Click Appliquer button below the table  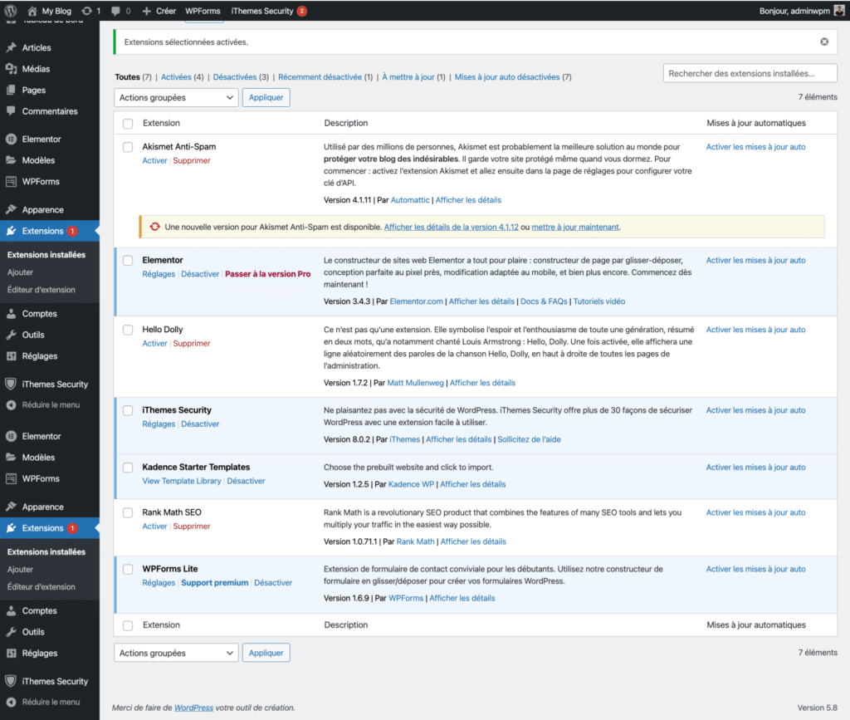coord(266,653)
